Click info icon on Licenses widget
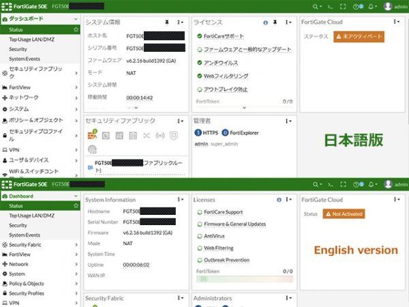The width and height of the screenshot is (409, 307). pos(279,200)
